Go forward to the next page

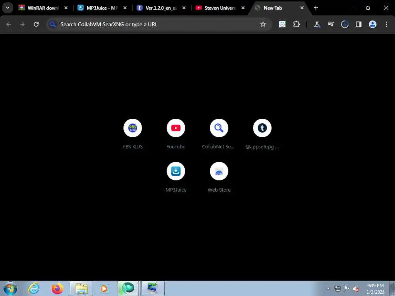pyautogui.click(x=22, y=24)
